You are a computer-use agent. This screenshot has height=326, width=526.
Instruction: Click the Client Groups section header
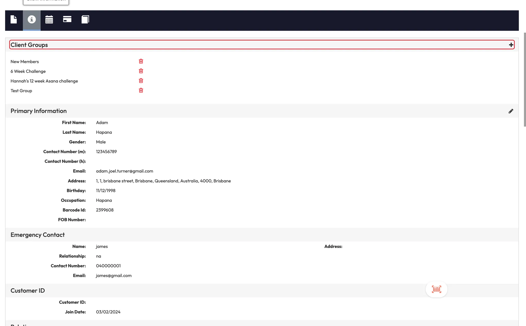pyautogui.click(x=29, y=45)
